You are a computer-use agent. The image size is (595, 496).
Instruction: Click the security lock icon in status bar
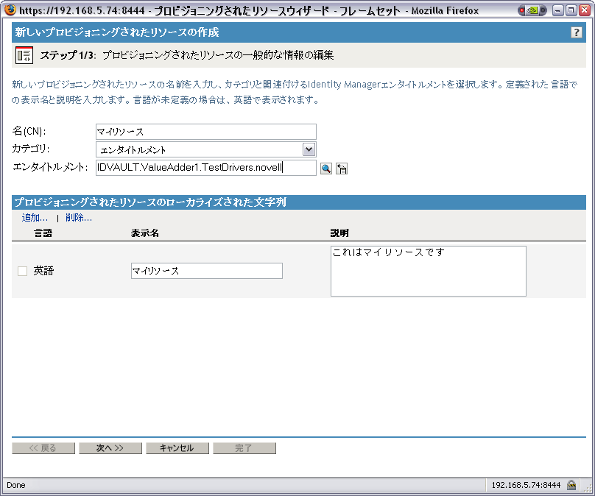[x=571, y=485]
